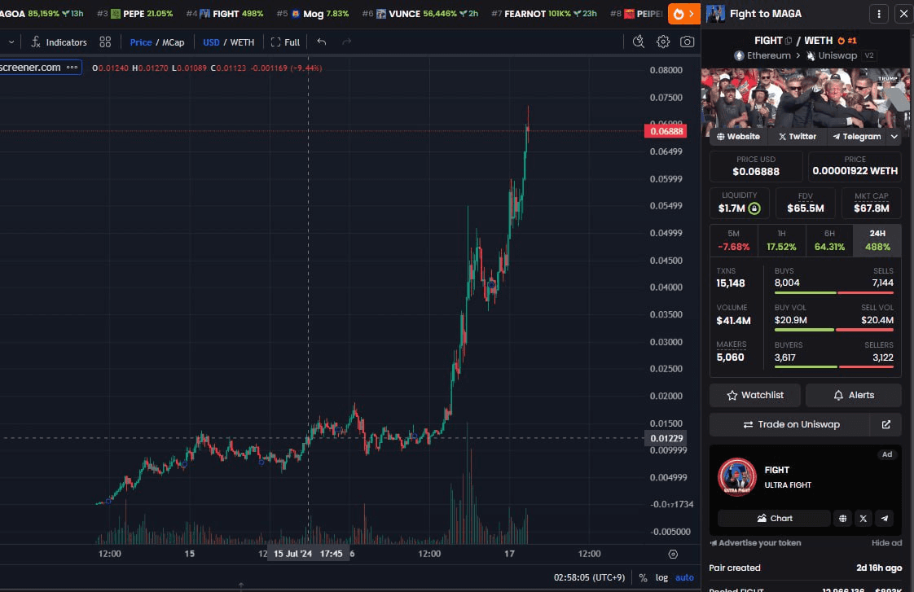Click the liquidity lock icon
The image size is (914, 592).
coord(754,208)
